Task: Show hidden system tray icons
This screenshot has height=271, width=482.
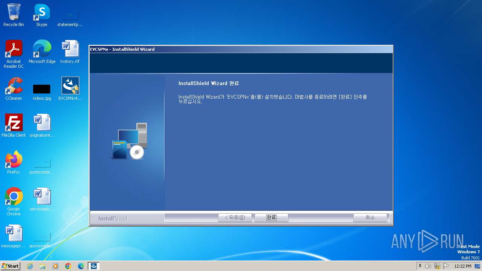Action: 420,266
